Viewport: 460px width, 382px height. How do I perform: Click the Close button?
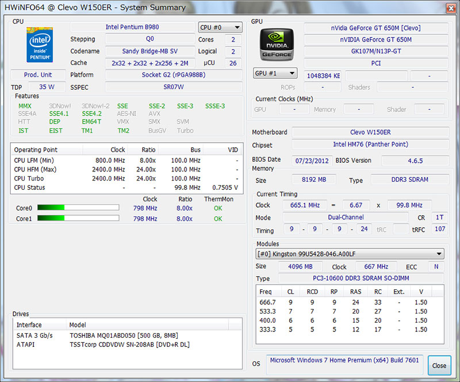[439, 365]
